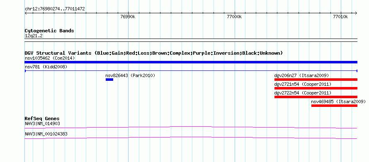Click the RefSeq Genes track title
369x162 pixels.
[x=42, y=118]
